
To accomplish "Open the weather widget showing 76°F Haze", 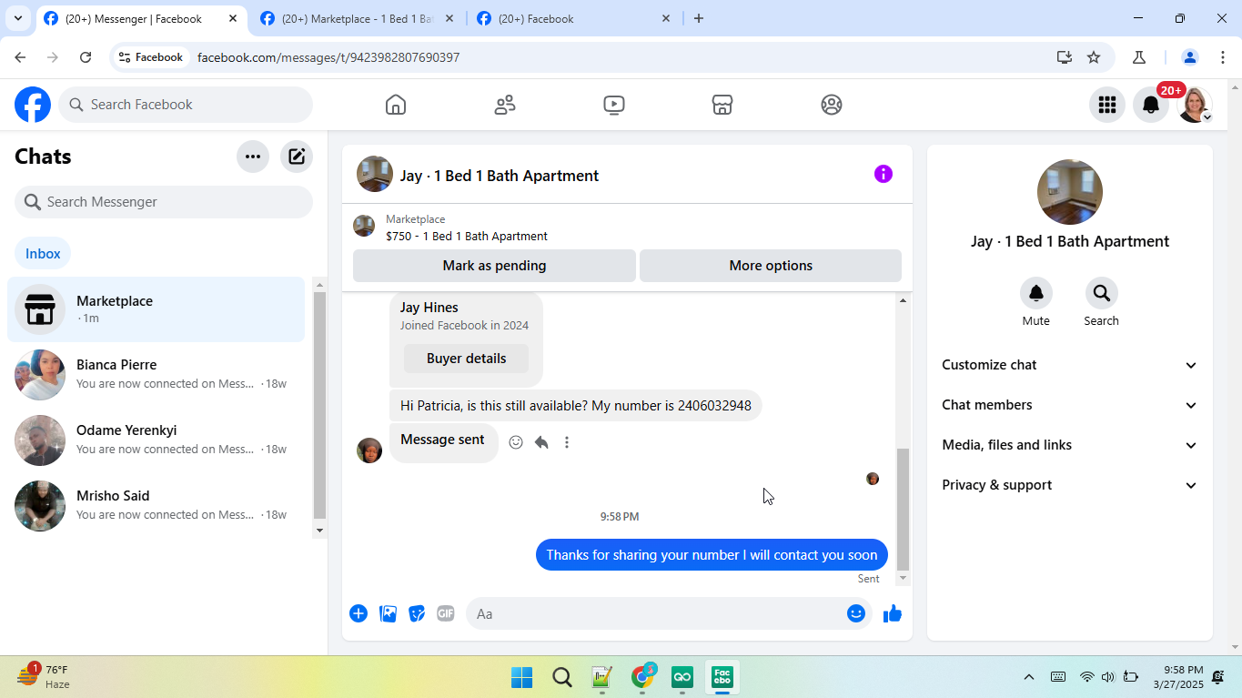I will pos(43,677).
